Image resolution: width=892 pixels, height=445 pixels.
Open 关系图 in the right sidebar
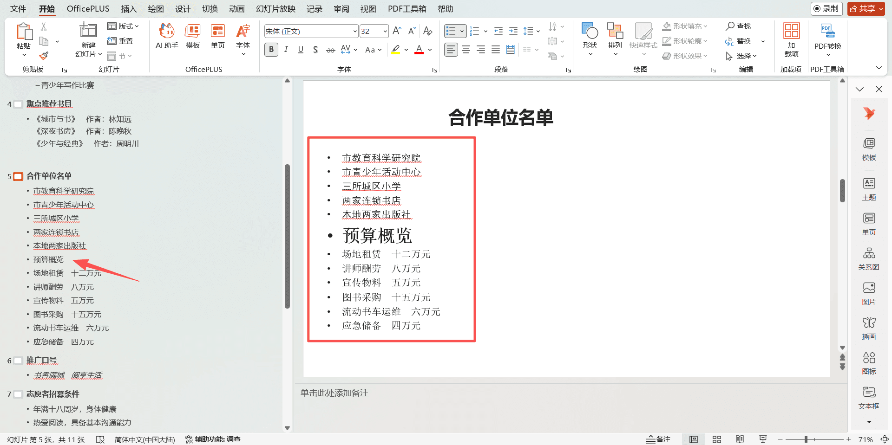[x=869, y=259]
